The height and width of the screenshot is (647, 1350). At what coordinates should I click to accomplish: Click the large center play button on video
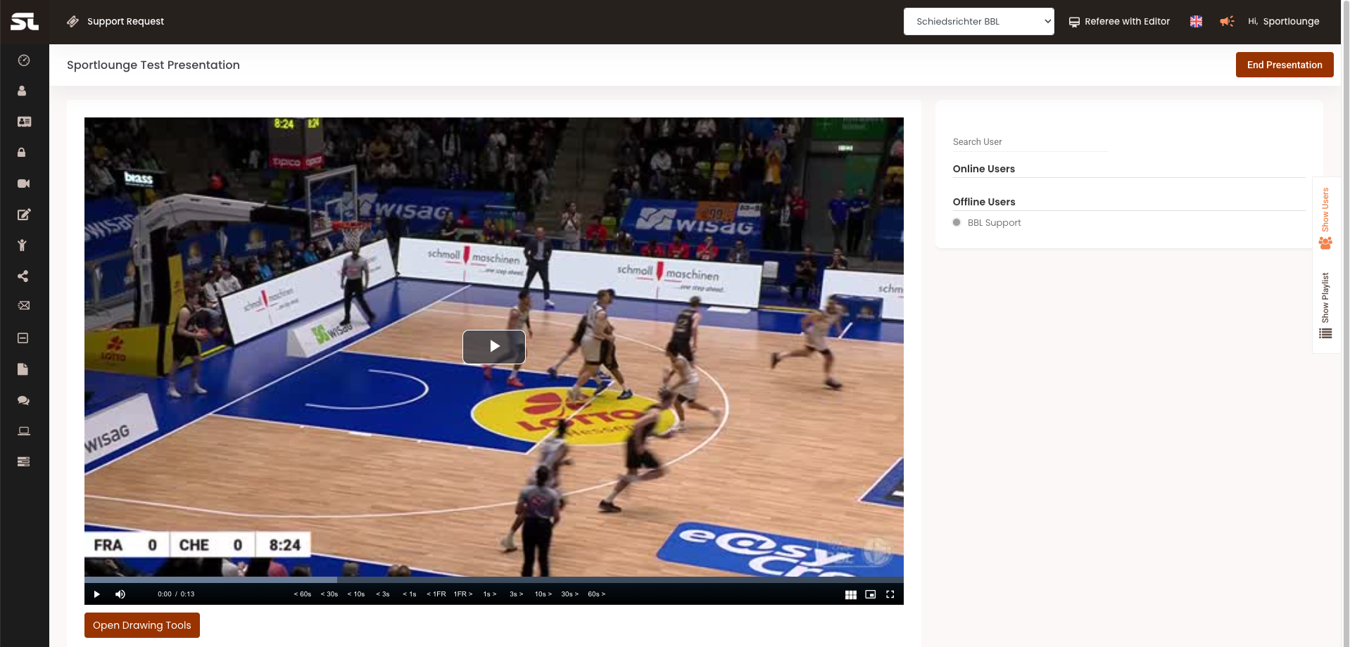(494, 347)
